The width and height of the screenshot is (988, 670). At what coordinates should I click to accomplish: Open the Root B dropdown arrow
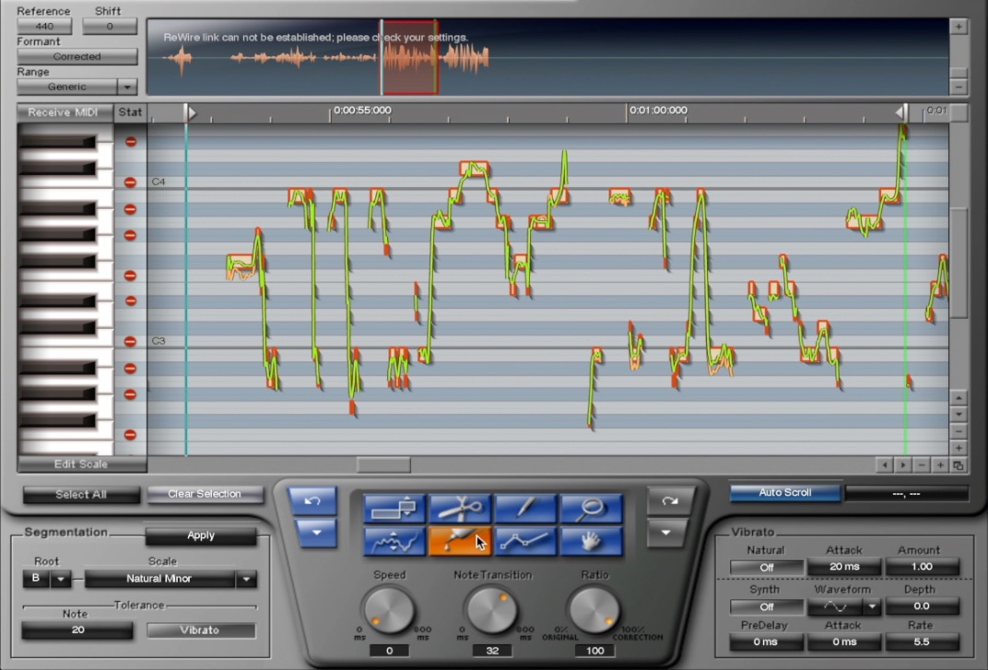pyautogui.click(x=61, y=579)
